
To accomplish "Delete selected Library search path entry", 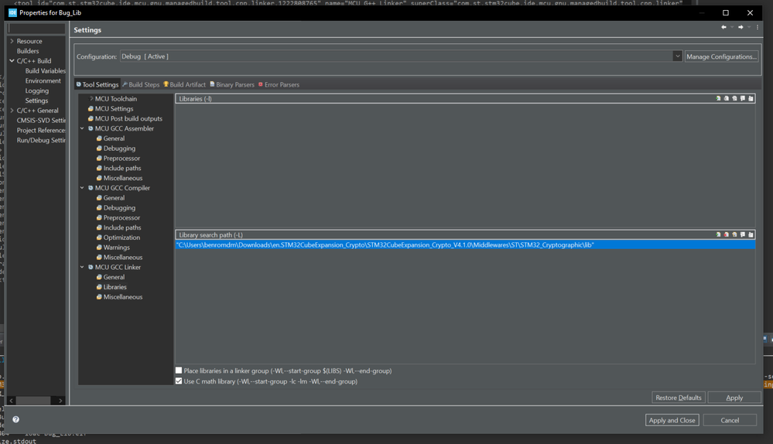I will click(726, 234).
